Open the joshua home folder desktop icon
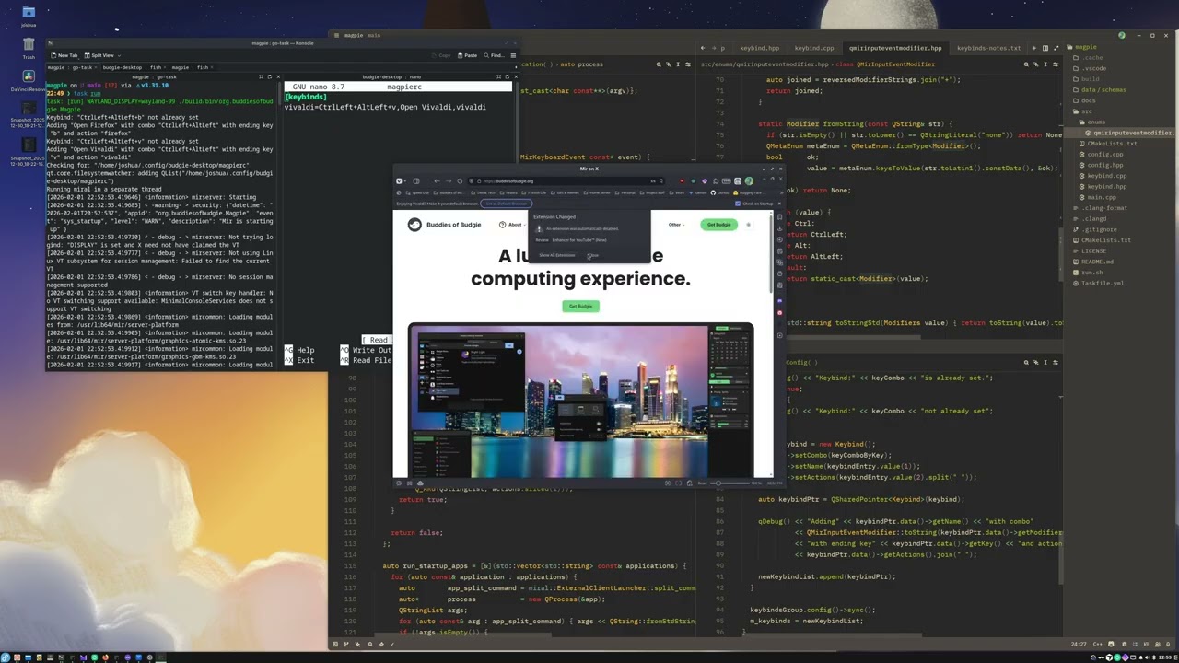The width and height of the screenshot is (1179, 663). click(x=29, y=16)
